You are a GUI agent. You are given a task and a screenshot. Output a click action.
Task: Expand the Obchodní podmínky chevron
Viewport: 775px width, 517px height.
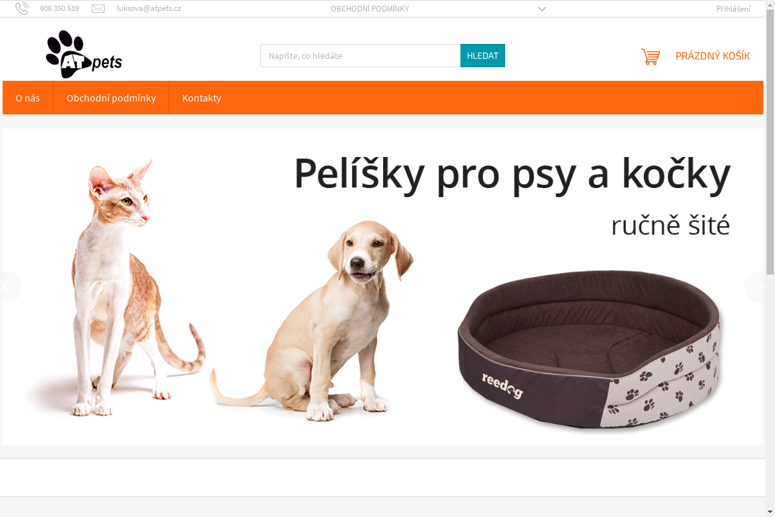(x=542, y=9)
